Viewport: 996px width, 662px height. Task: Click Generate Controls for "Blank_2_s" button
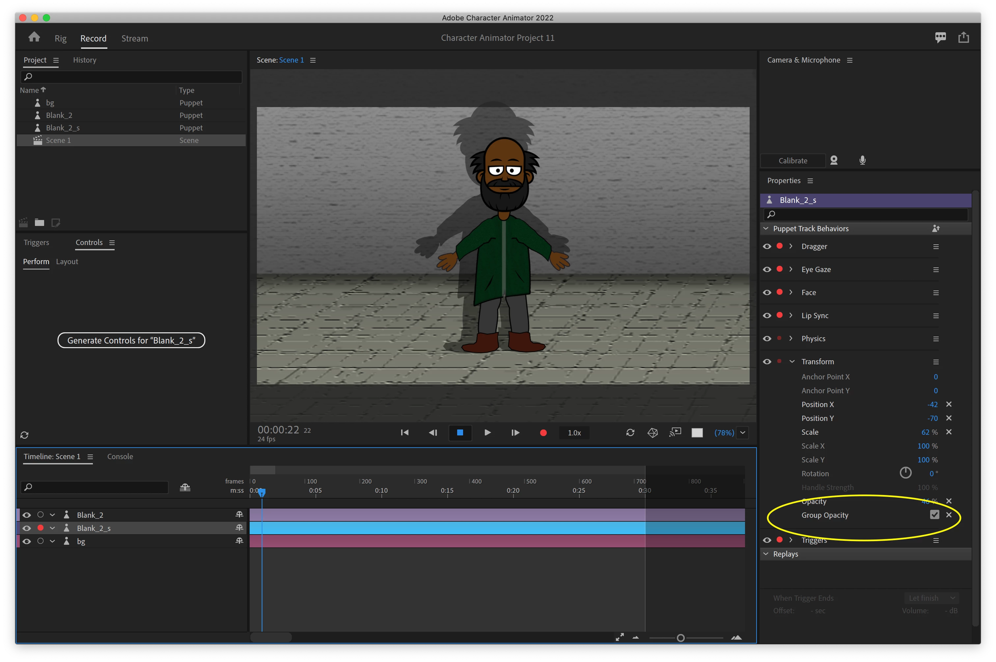point(131,340)
